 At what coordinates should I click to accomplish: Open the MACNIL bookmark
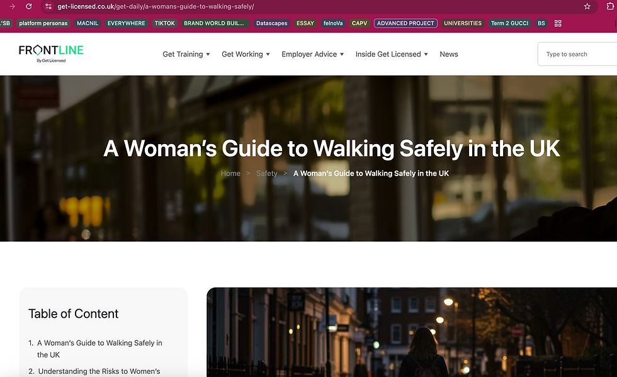[88, 23]
